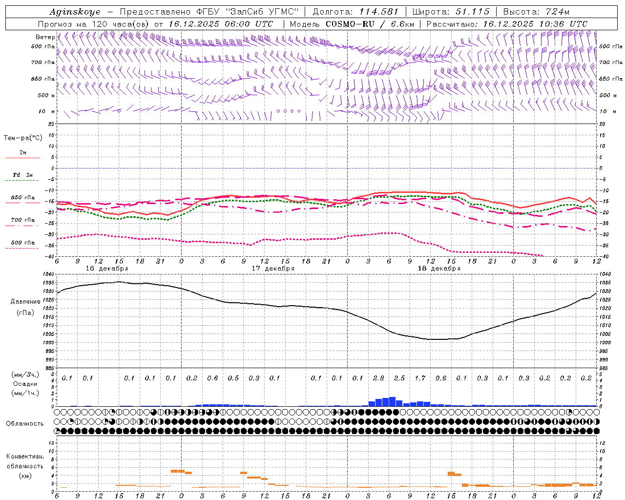Select the 500 м wind level label on left

tap(47, 95)
